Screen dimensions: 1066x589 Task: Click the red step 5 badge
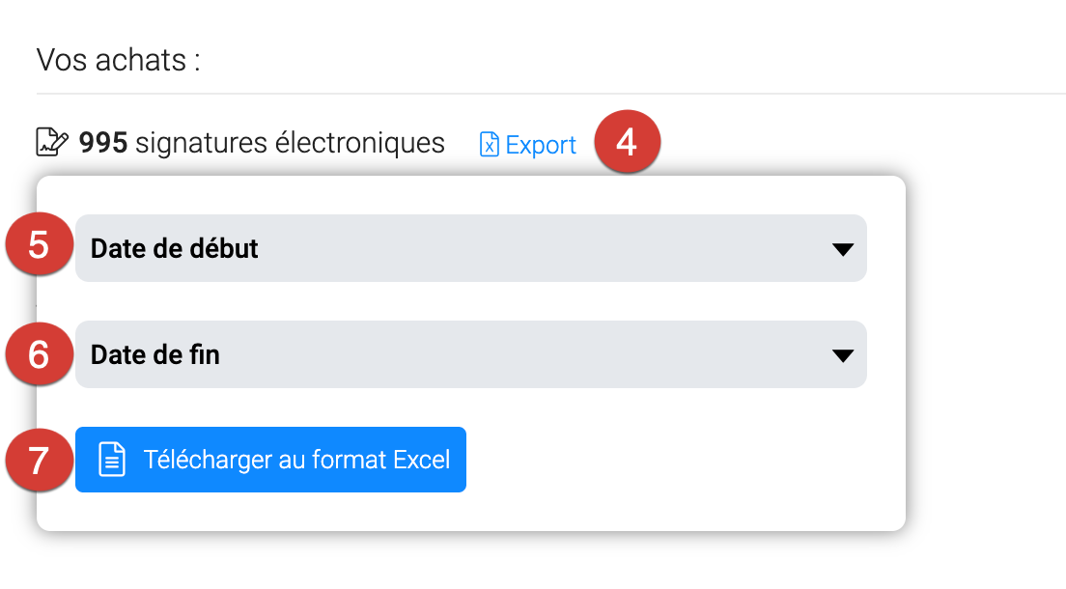coord(39,245)
